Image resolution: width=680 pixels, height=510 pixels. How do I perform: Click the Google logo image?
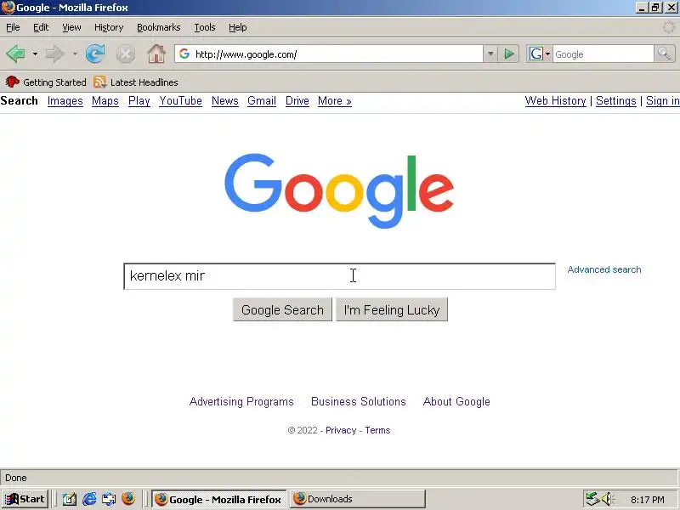pyautogui.click(x=338, y=190)
